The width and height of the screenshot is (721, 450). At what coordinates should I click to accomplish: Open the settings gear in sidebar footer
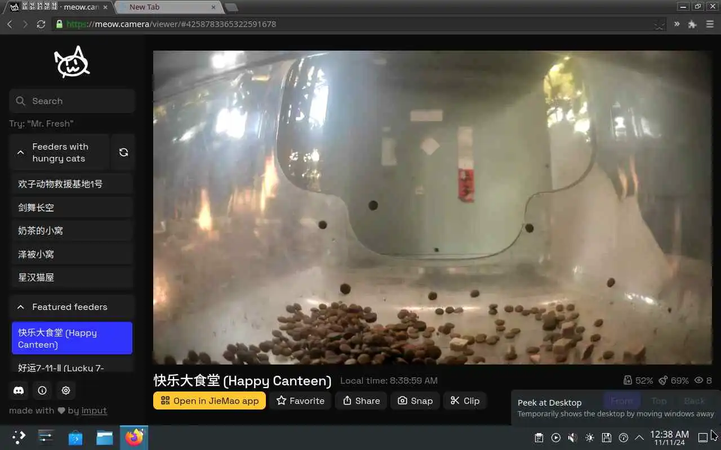(66, 390)
